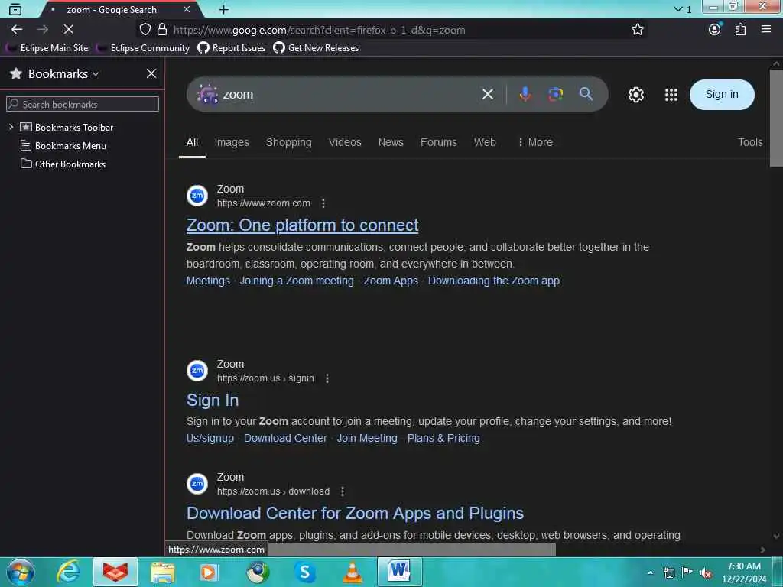
Task: Go back using the browser back arrow
Action: pyautogui.click(x=17, y=30)
